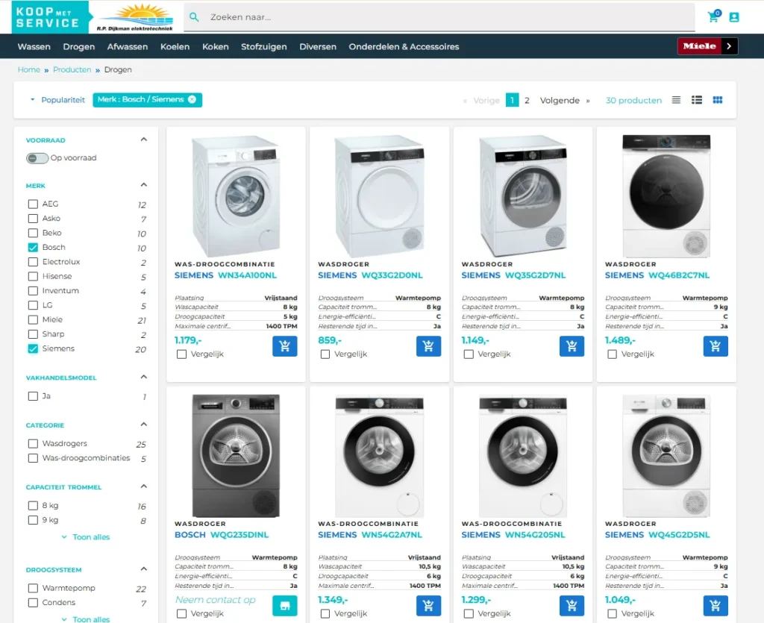Click the R.P. Dijkman elektrotechniek logo
This screenshot has height=623, width=764.
click(136, 17)
